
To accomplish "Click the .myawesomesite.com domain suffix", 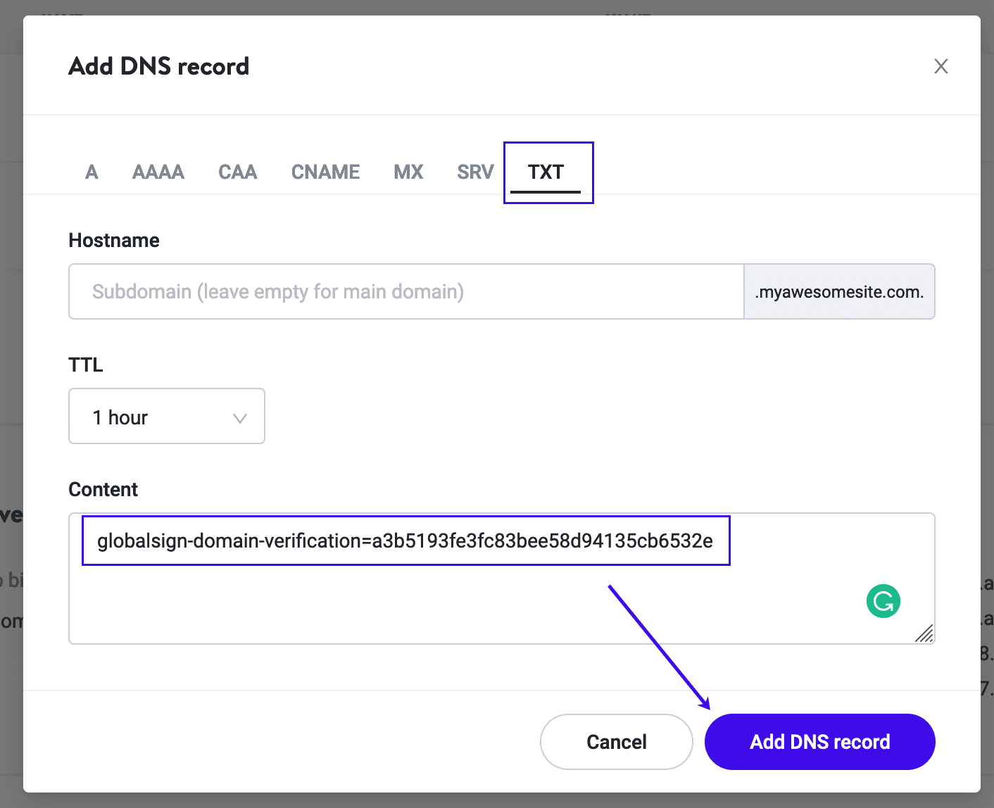I will [839, 291].
